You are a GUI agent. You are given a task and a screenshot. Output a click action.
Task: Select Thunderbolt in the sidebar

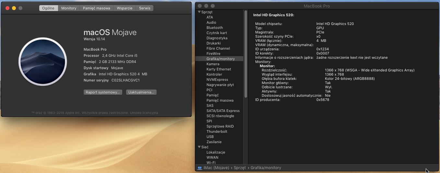point(217,131)
